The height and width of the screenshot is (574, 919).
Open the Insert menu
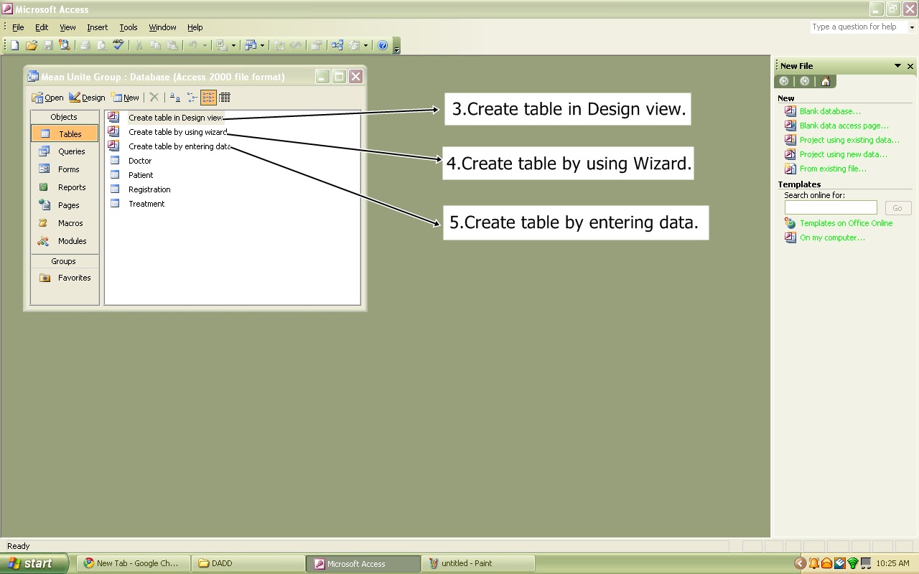[97, 27]
